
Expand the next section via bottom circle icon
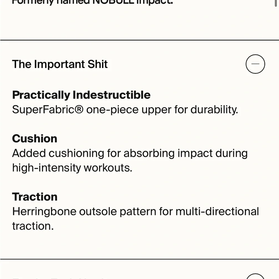(x=255, y=277)
